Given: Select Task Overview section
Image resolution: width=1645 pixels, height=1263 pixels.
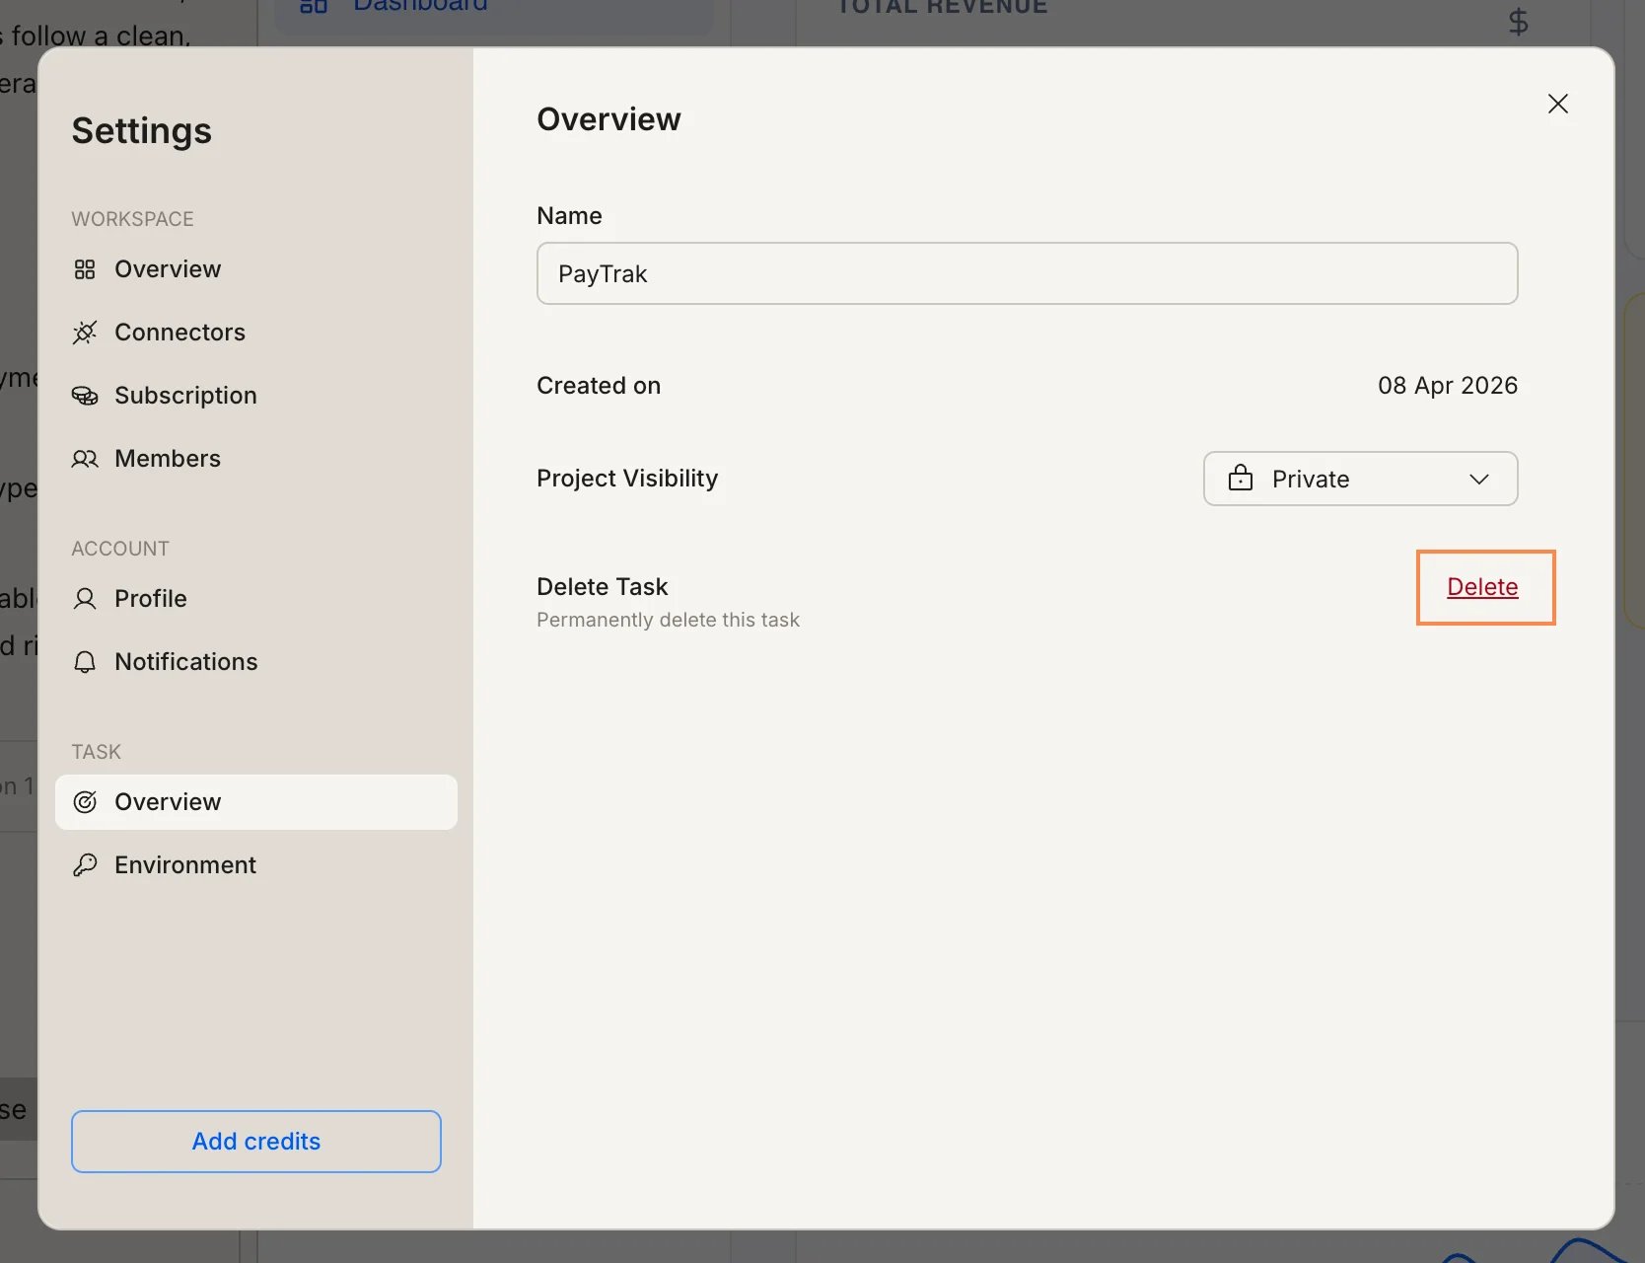Looking at the screenshot, I should tap(256, 802).
